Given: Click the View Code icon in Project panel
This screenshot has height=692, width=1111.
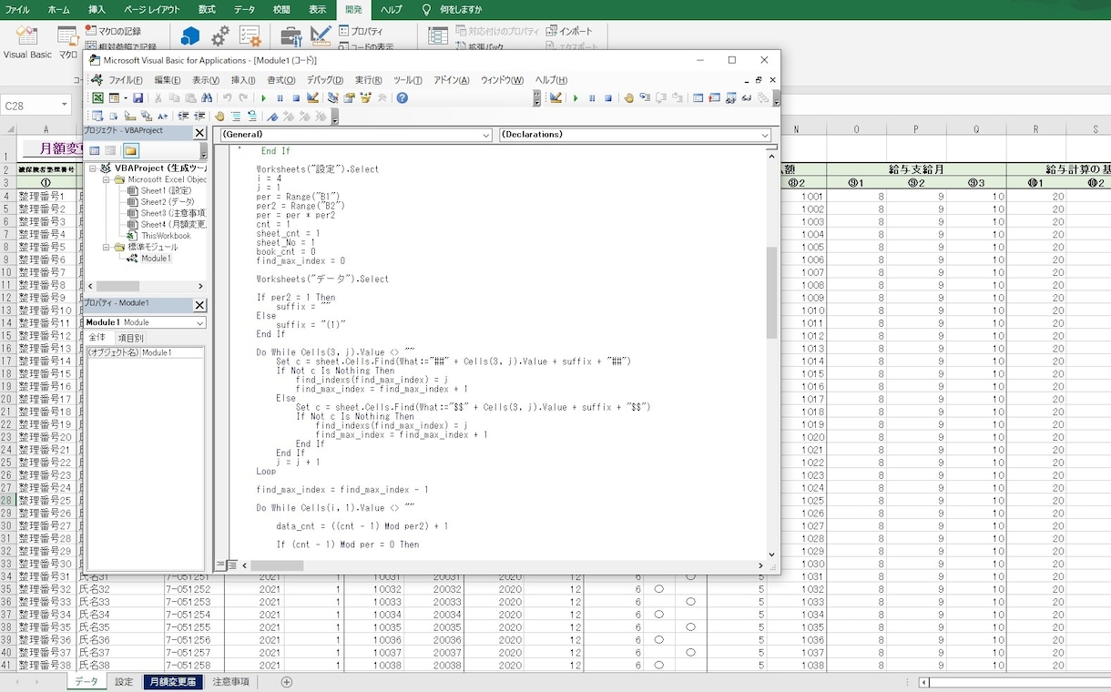Looking at the screenshot, I should (94, 150).
